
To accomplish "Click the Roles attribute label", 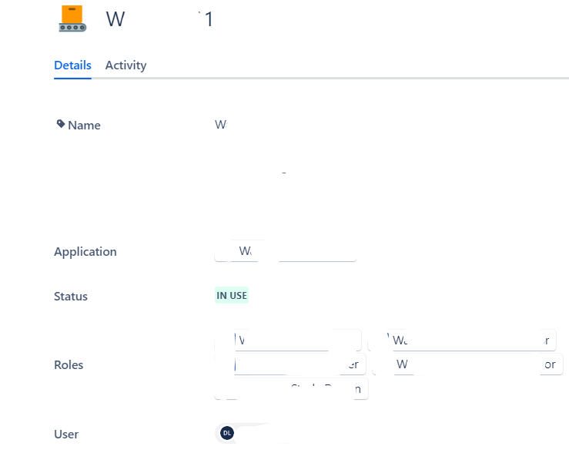I will [69, 365].
